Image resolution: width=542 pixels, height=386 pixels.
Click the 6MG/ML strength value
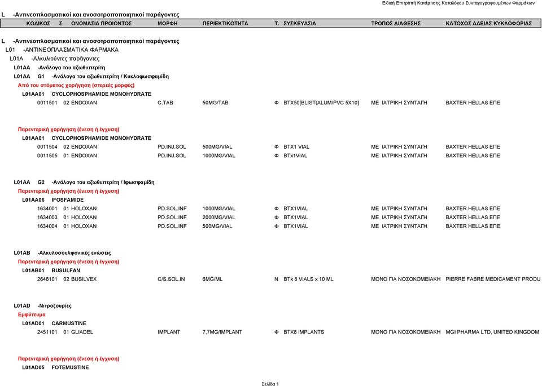[x=213, y=279]
